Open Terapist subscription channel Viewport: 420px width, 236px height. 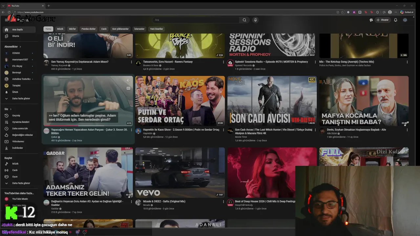[x=19, y=86]
